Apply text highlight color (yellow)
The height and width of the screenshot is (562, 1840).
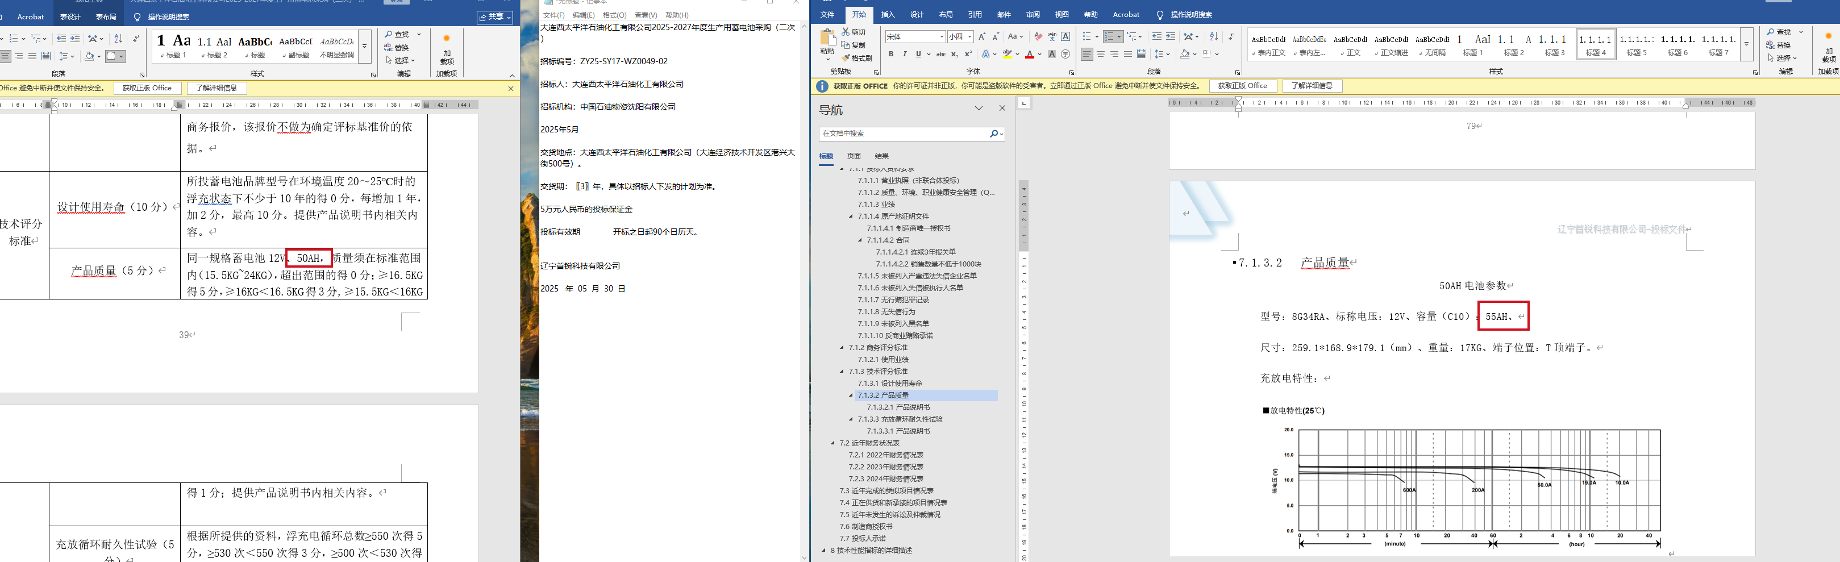[1007, 55]
